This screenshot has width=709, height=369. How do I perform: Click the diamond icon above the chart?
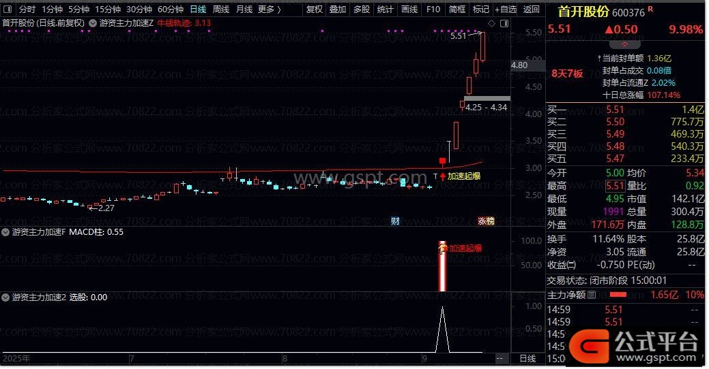[491, 23]
